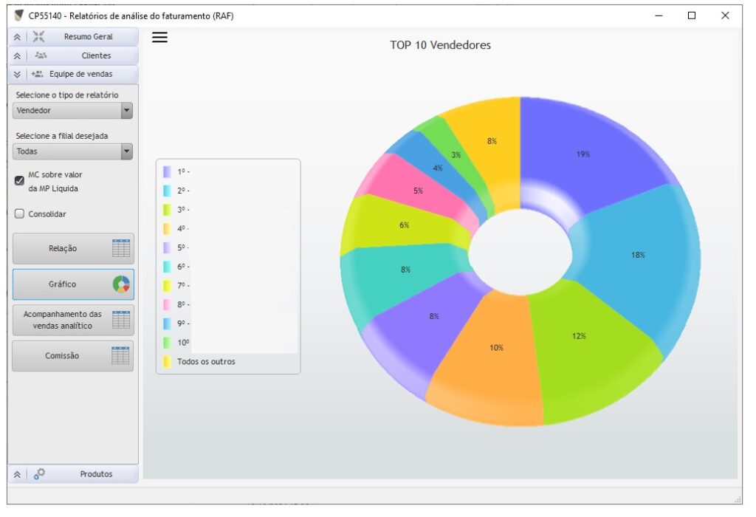The width and height of the screenshot is (756, 517).
Task: Click the donut chart icon on Gráfico button
Action: click(x=121, y=284)
